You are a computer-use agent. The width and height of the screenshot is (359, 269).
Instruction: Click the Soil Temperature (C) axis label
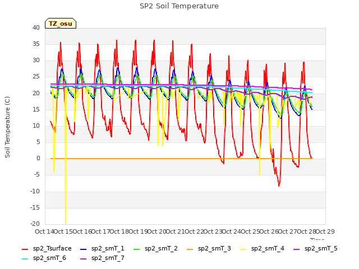pyautogui.click(x=7, y=127)
